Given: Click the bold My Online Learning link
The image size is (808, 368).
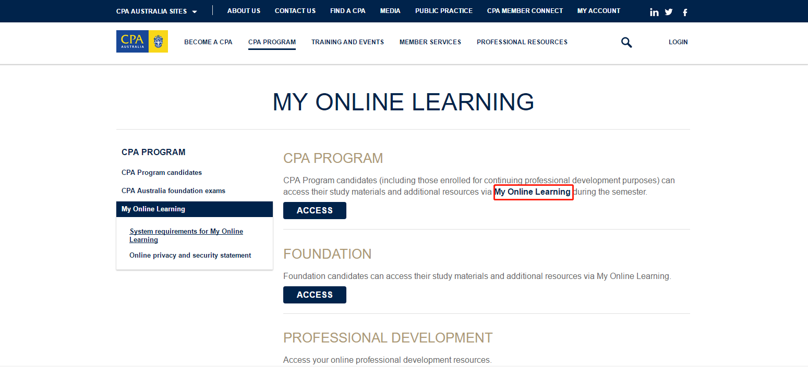Looking at the screenshot, I should pyautogui.click(x=533, y=192).
